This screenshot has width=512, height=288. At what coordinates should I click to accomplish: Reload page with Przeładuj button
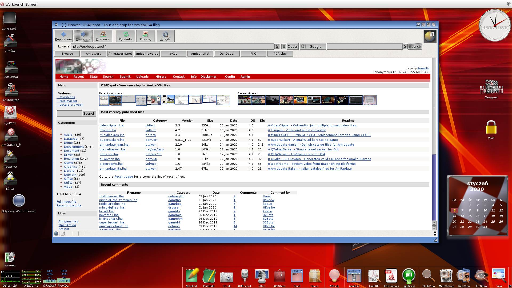pyautogui.click(x=126, y=36)
